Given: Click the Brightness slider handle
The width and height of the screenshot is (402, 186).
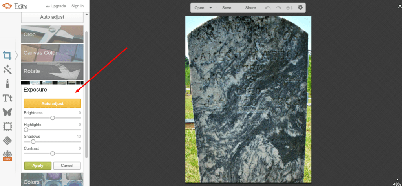Looking at the screenshot, I should tap(52, 118).
